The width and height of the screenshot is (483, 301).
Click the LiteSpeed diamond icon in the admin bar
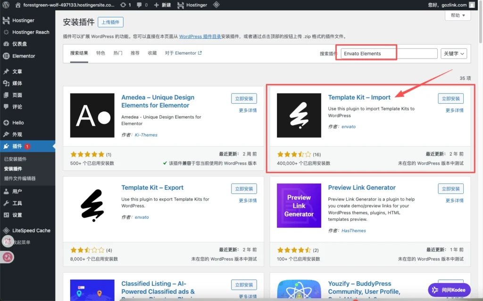pyautogui.click(x=216, y=5)
